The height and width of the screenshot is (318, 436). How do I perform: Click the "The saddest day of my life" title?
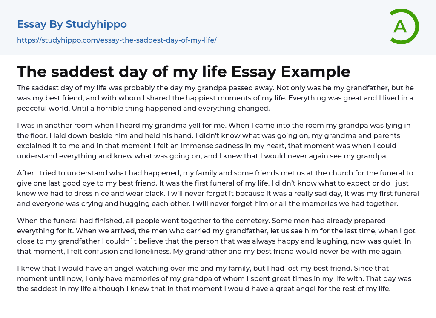(122, 72)
